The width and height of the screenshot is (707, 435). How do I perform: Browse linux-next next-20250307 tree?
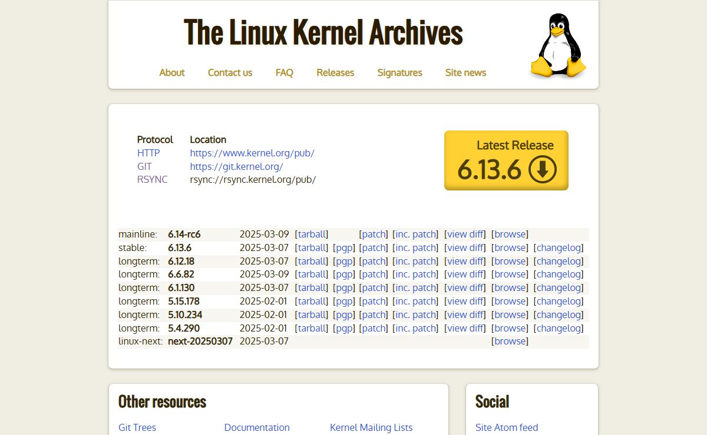click(x=510, y=341)
